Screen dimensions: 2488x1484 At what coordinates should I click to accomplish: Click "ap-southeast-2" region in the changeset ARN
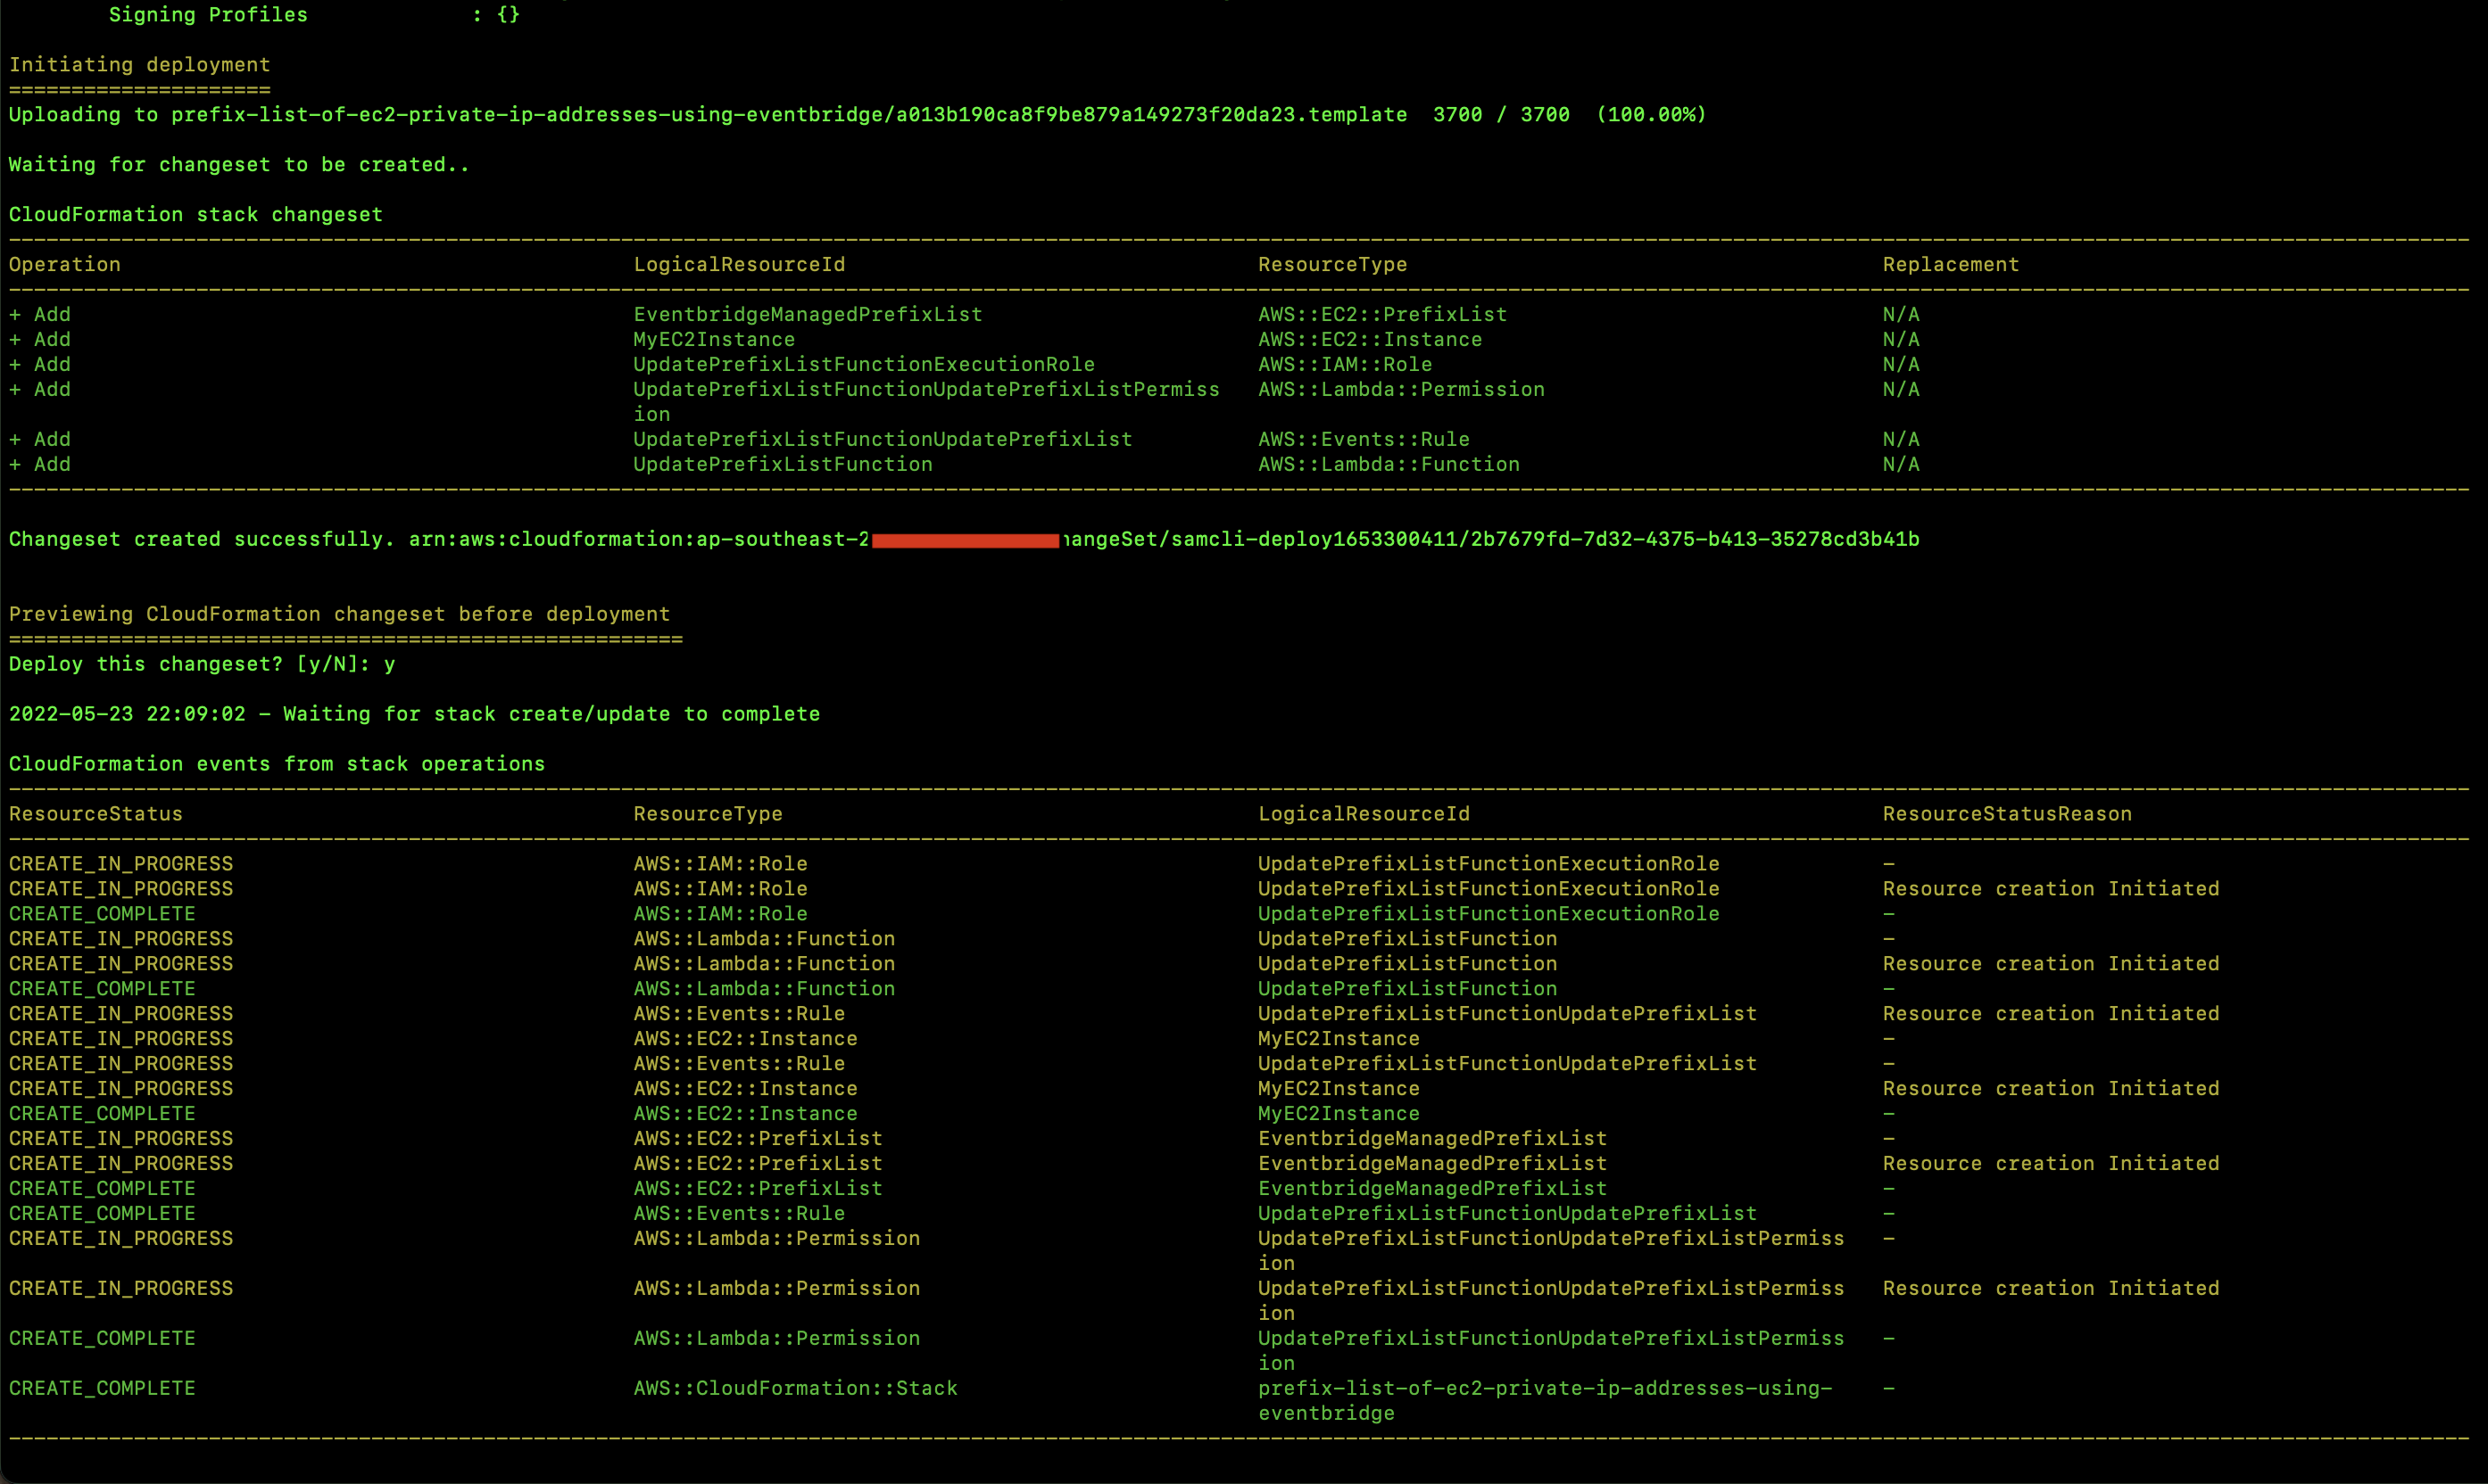point(784,540)
